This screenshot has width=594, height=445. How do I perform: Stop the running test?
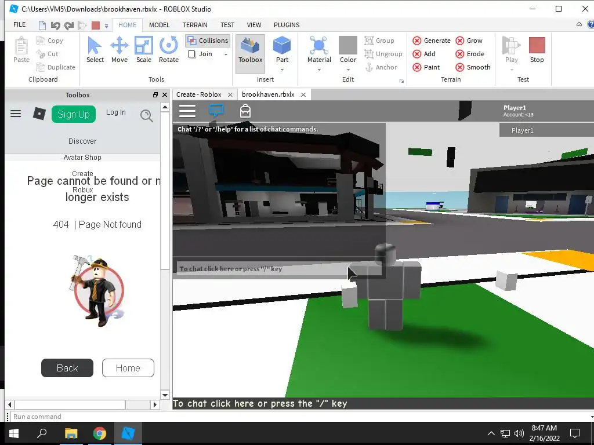[537, 50]
